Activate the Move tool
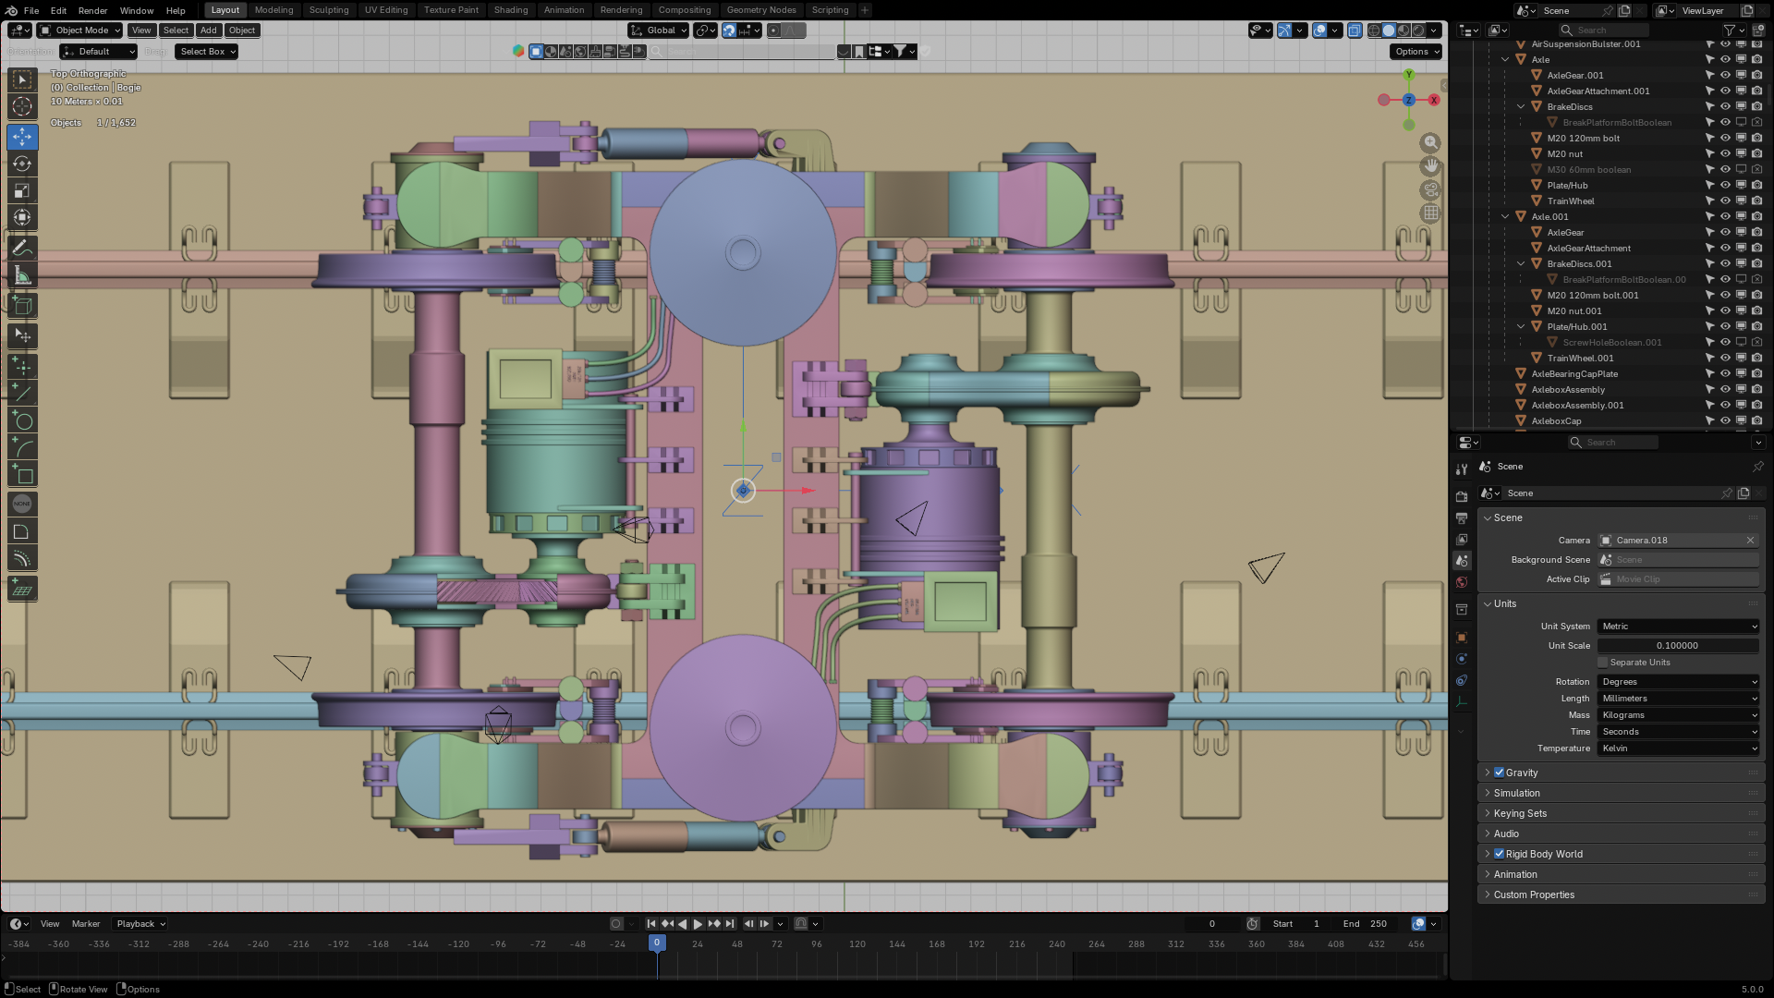Screen dimensions: 1774x998 coord(23,137)
